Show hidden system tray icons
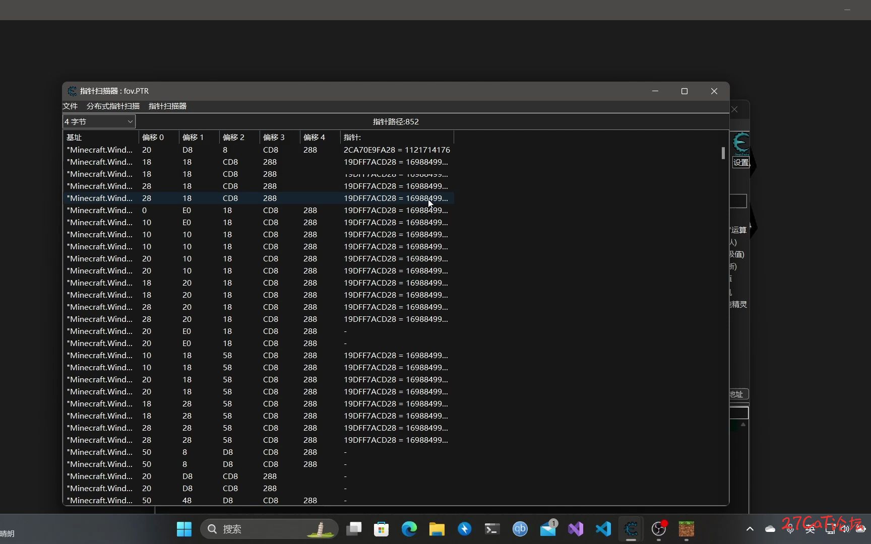Screen dimensions: 871x544 pyautogui.click(x=750, y=529)
